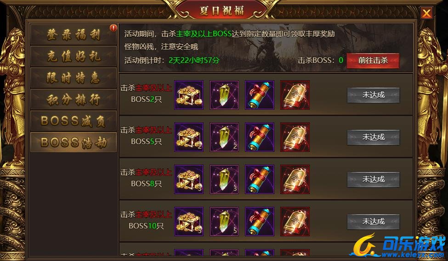
Task: Select red token reward in BOSS2 row
Action: click(x=295, y=95)
